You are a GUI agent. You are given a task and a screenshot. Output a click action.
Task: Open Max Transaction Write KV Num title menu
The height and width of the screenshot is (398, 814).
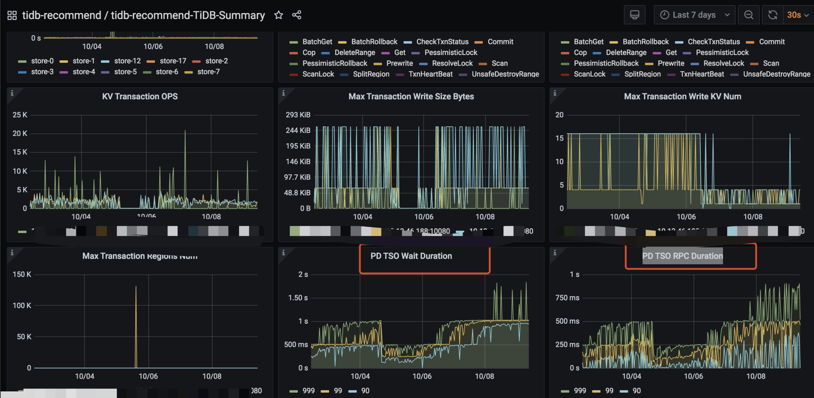tap(682, 97)
